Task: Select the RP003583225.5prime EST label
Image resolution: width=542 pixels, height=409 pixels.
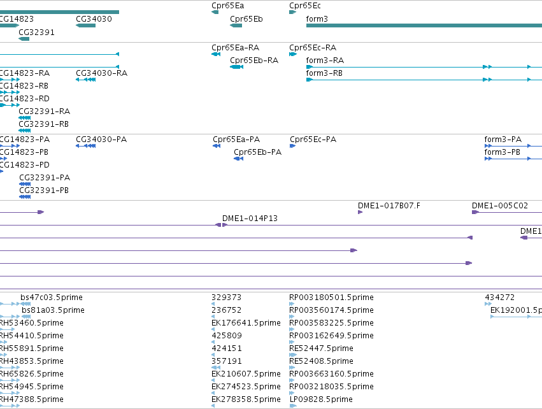Action: pos(331,323)
